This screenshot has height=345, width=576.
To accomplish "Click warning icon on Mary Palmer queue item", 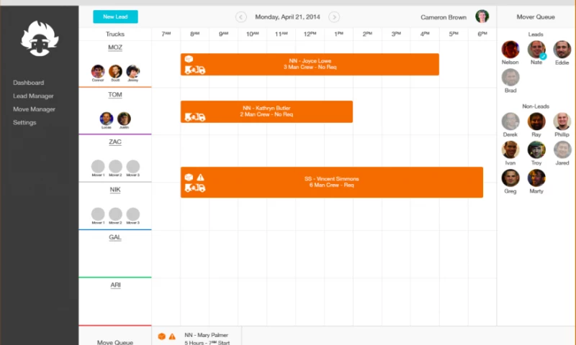I will coord(172,336).
